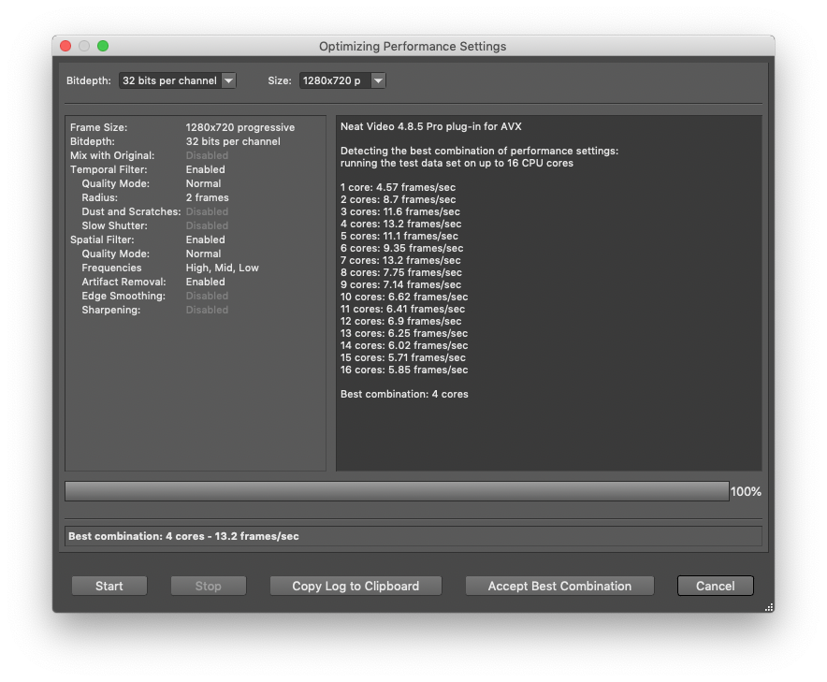Click log line '10 cores: 6.62 frames/sec'
The height and width of the screenshot is (682, 827).
click(x=404, y=297)
